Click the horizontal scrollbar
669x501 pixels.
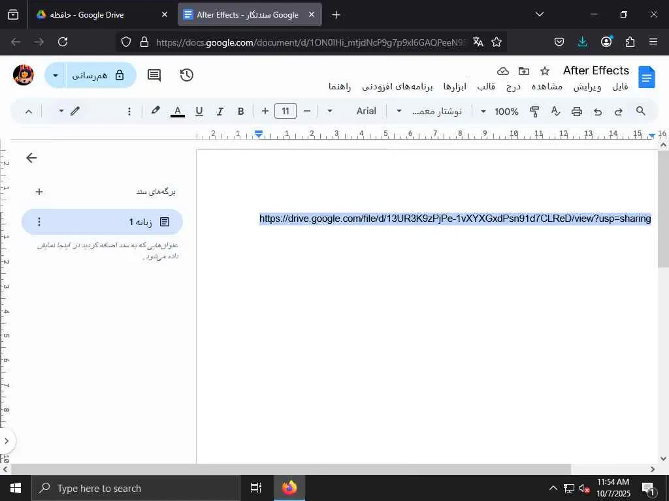click(291, 469)
